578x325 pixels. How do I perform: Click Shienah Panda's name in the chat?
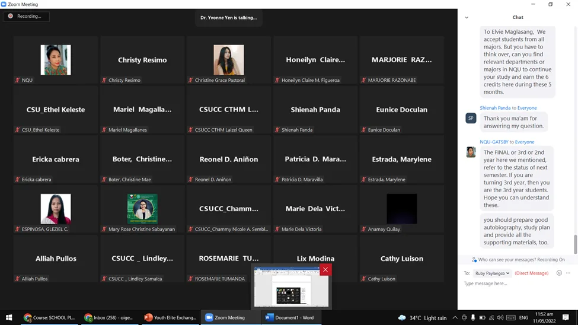pos(495,108)
